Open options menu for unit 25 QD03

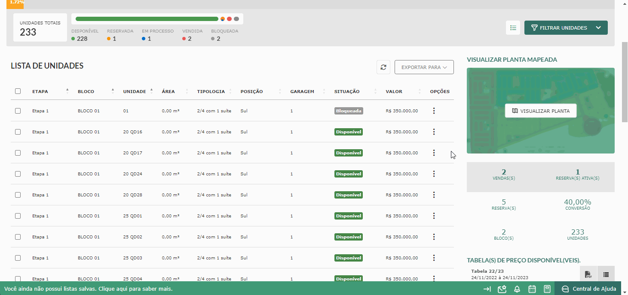tap(434, 258)
